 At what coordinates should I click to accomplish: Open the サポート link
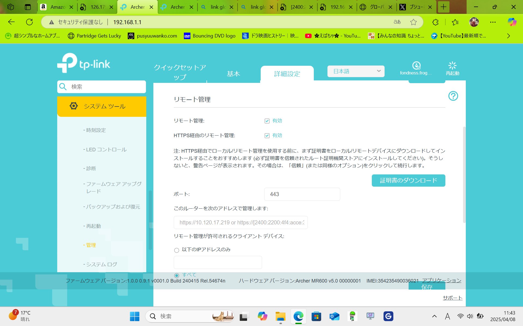452,297
